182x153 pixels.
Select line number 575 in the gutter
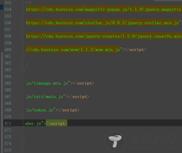[8, 150]
